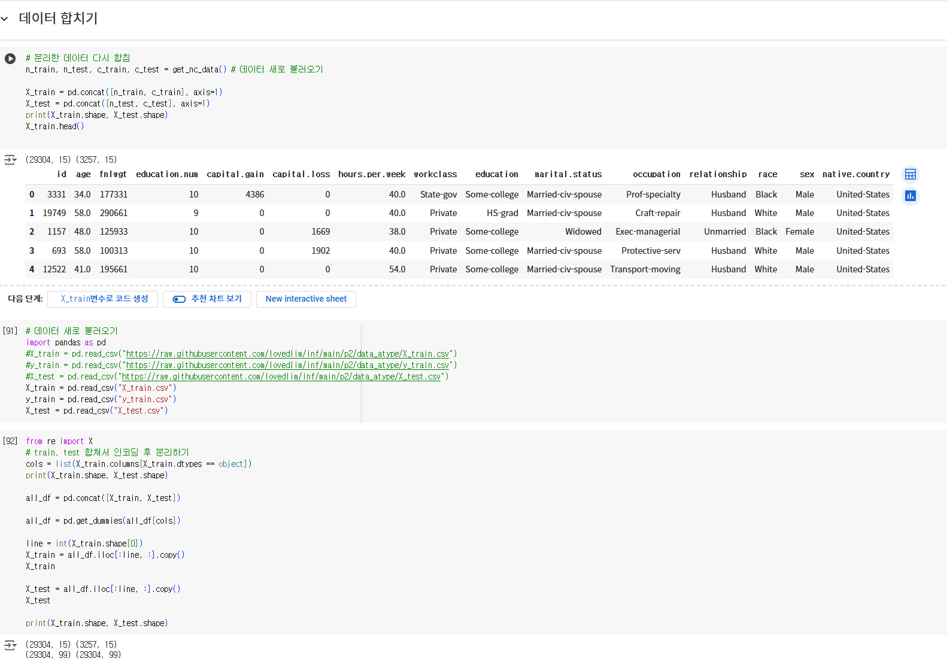Toggle 추천 차트 보기 button

point(207,299)
